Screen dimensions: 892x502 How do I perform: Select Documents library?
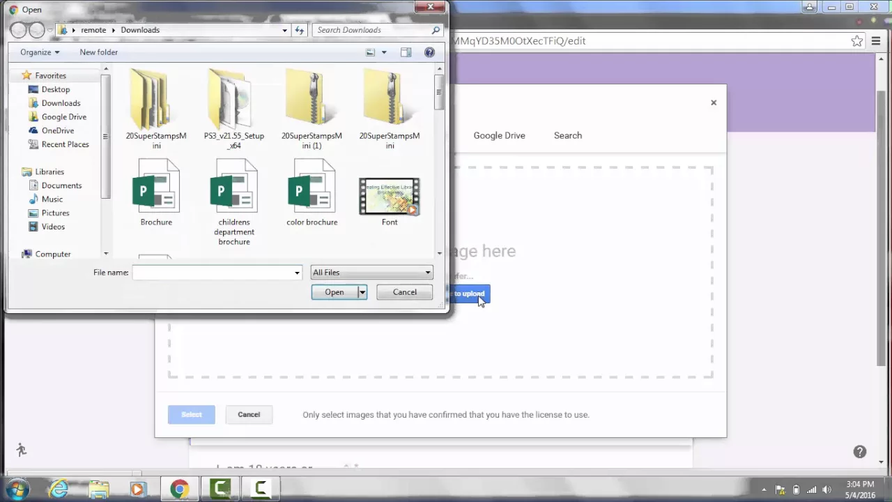pos(61,185)
